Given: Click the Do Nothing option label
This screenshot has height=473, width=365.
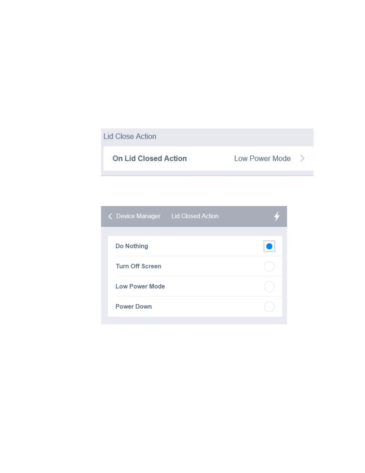Looking at the screenshot, I should (x=132, y=246).
